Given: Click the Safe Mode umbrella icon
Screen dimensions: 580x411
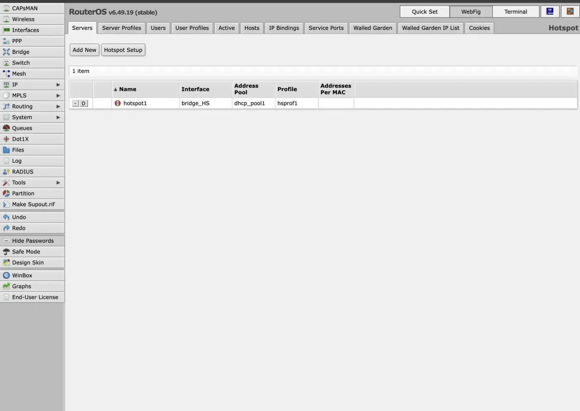Looking at the screenshot, I should pyautogui.click(x=6, y=251).
